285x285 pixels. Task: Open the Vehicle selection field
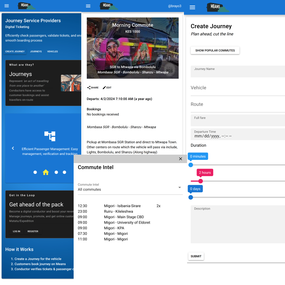pyautogui.click(x=237, y=88)
